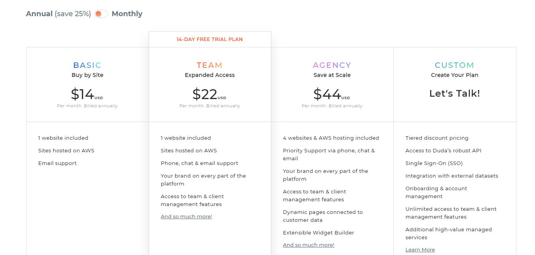Click the CUSTOM plan heading
Viewport: 535px width, 255px height.
pos(454,65)
